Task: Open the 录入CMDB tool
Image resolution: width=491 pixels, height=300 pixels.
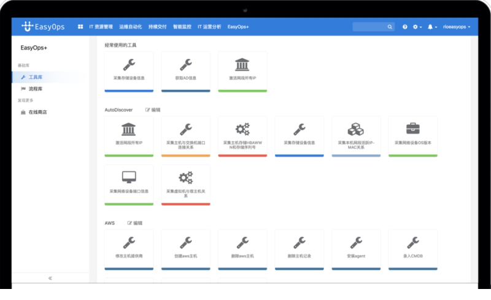Action: click(x=412, y=250)
